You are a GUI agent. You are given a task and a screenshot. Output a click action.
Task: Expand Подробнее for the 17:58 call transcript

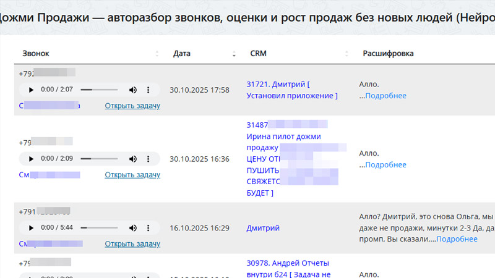tap(385, 96)
